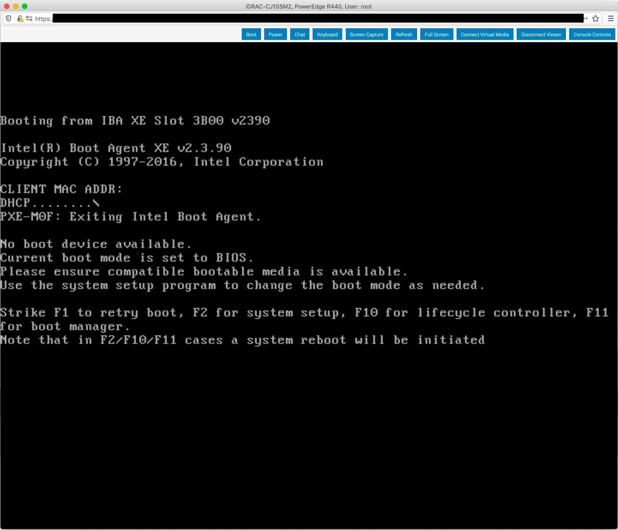Screen dimensions: 618x530
Task: Click the site permissions icon
Action: 29,18
